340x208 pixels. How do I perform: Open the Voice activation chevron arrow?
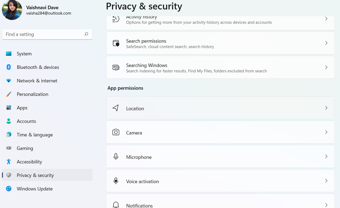(x=326, y=181)
